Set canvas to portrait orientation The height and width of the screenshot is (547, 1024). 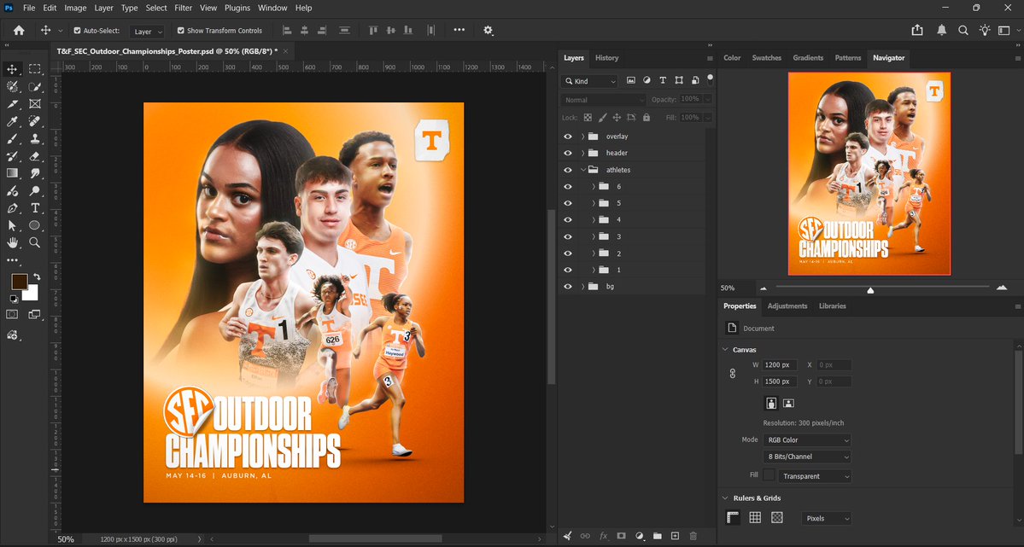click(x=771, y=403)
